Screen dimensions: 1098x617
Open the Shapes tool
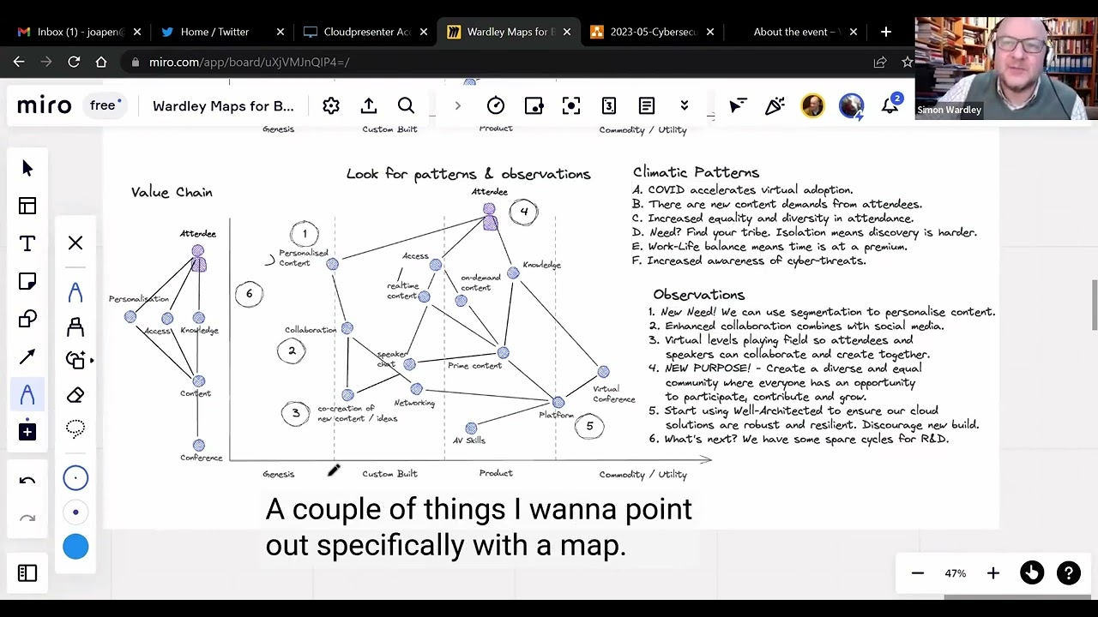pyautogui.click(x=27, y=319)
